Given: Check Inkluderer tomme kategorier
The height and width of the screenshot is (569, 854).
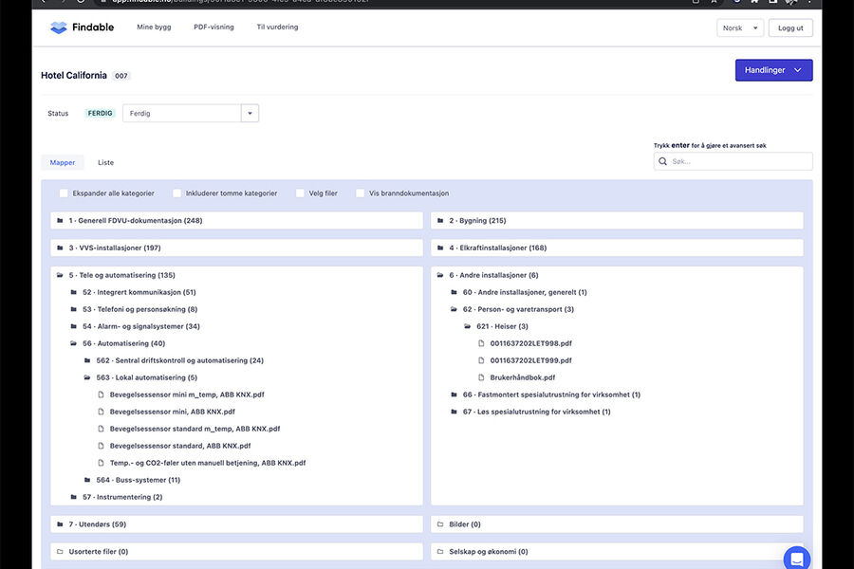Looking at the screenshot, I should (x=177, y=193).
